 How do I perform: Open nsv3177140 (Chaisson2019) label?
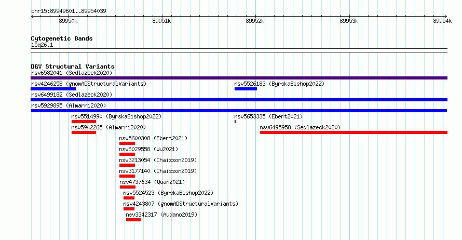(x=158, y=171)
